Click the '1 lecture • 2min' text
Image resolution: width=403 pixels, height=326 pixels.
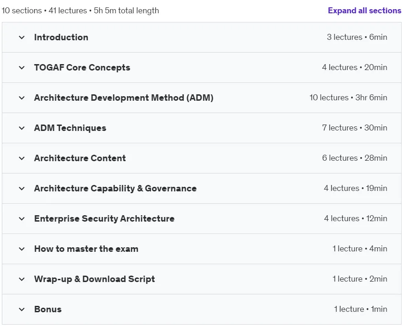click(x=360, y=279)
